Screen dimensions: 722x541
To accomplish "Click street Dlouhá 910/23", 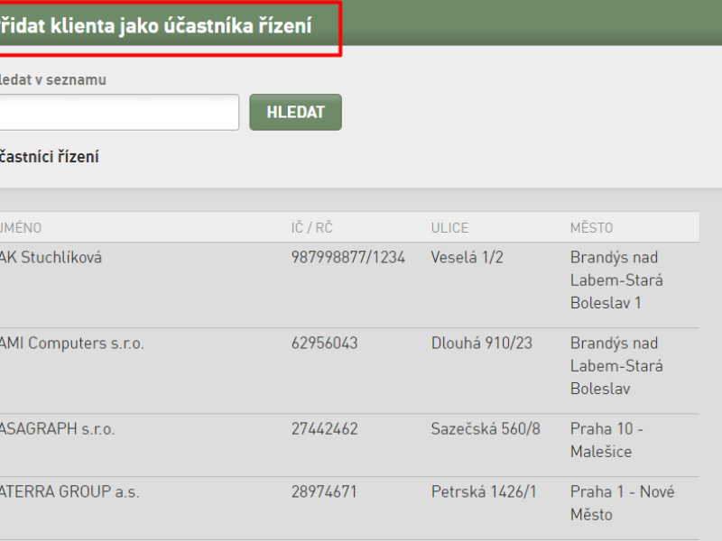I will pyautogui.click(x=482, y=344).
